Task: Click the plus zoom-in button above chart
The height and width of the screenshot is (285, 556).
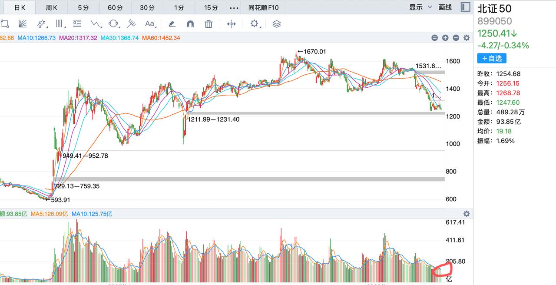Action: 445,38
